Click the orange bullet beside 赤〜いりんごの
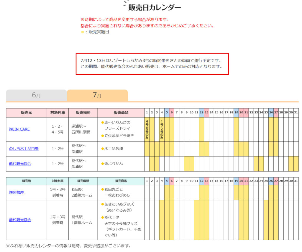 point(102,122)
